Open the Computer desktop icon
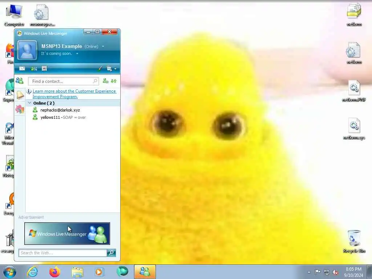This screenshot has width=372, height=279. point(14,15)
